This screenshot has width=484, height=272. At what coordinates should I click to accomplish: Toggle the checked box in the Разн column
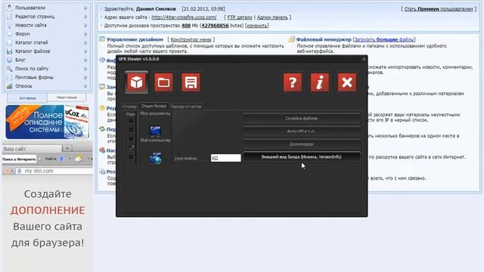click(x=131, y=148)
